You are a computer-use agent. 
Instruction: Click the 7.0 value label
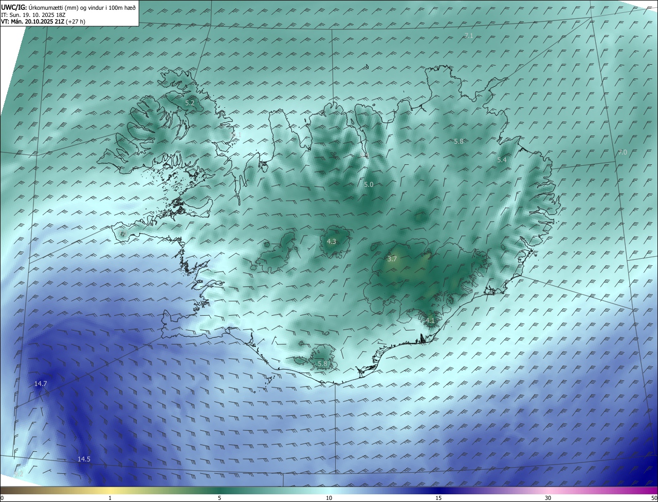pos(623,152)
